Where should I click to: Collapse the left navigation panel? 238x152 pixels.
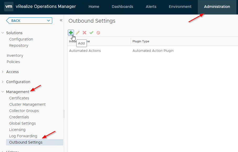point(61,20)
